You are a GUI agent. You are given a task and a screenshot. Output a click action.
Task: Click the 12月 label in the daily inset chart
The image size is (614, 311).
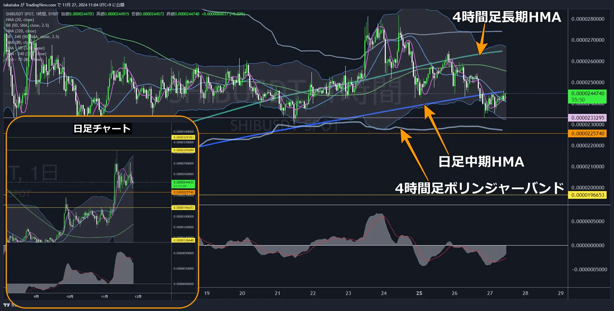[x=138, y=297]
